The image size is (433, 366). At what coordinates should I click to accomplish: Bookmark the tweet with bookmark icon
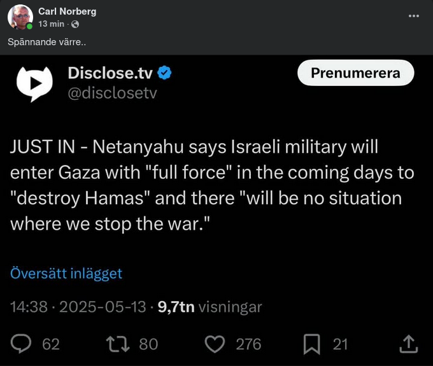tap(311, 344)
